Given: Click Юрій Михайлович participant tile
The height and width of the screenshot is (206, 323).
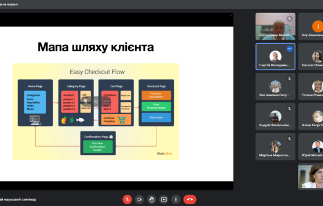Looking at the screenshot, I should 311,147.
